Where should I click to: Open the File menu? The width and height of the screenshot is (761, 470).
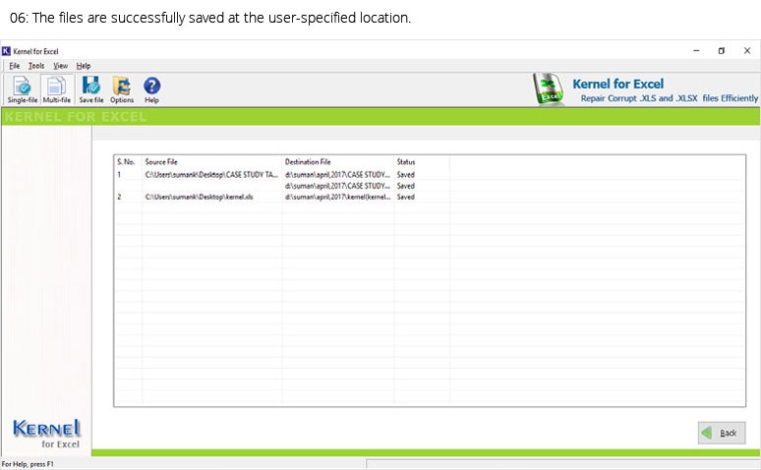pyautogui.click(x=15, y=66)
